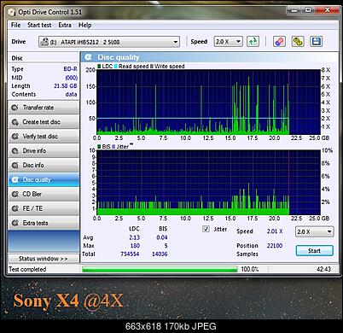Click the green 100.0% progress bar
Image resolution: width=343 pixels, height=333 pixels.
pyautogui.click(x=160, y=269)
